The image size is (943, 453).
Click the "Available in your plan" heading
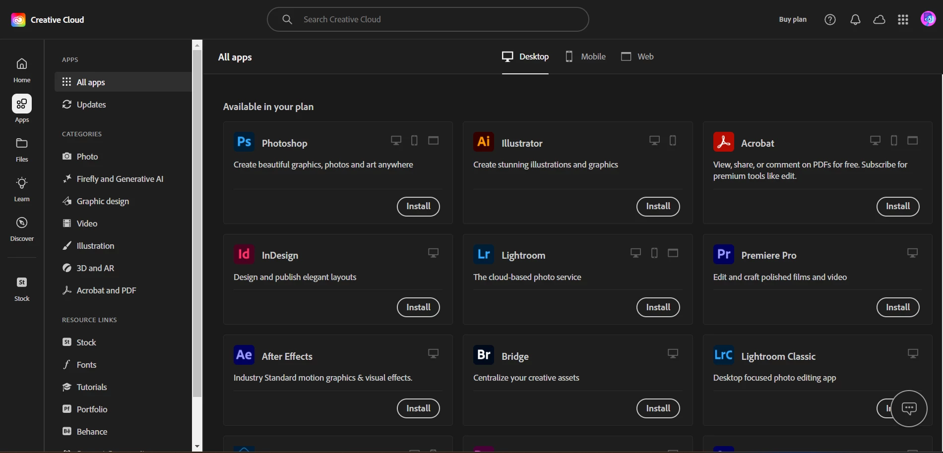point(268,107)
